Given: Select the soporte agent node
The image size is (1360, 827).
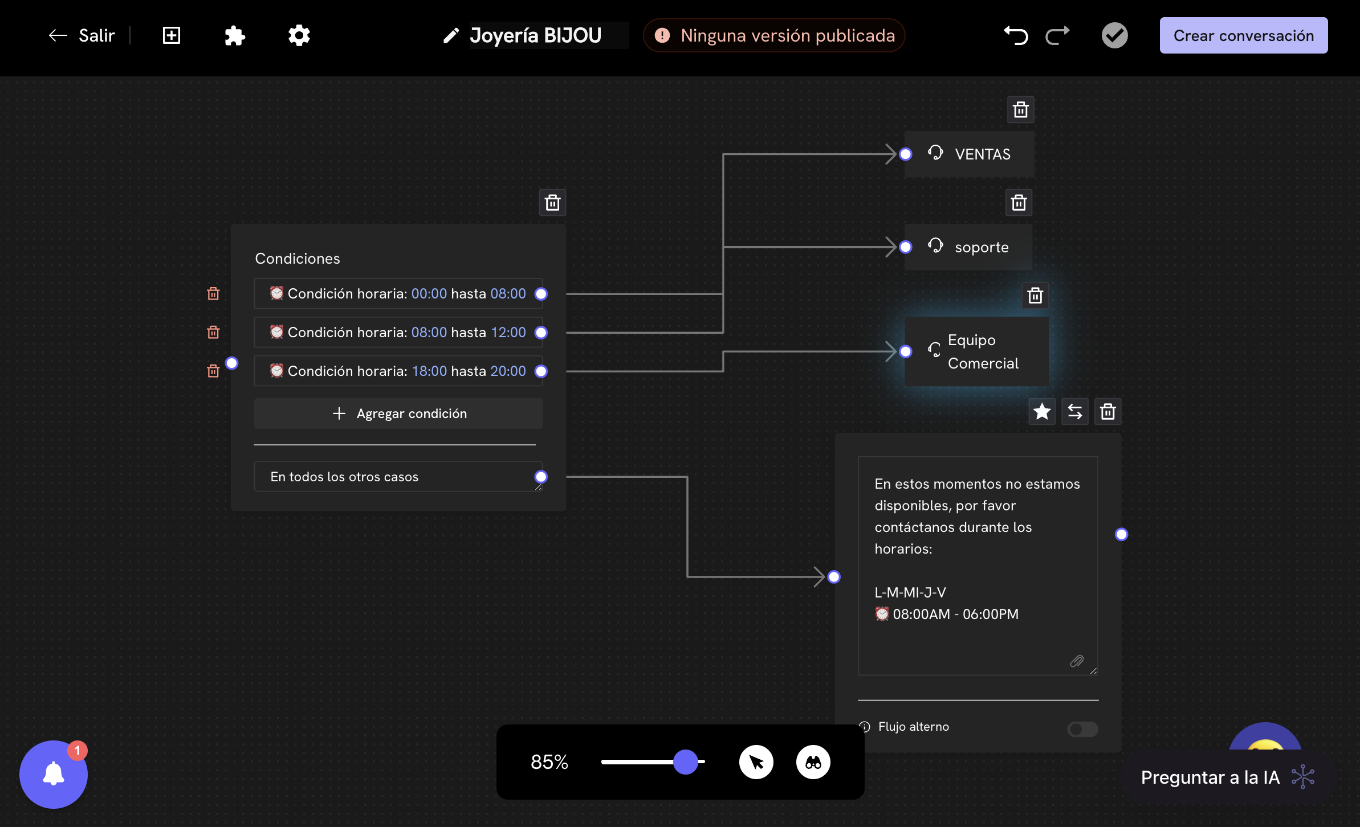Looking at the screenshot, I should point(968,247).
